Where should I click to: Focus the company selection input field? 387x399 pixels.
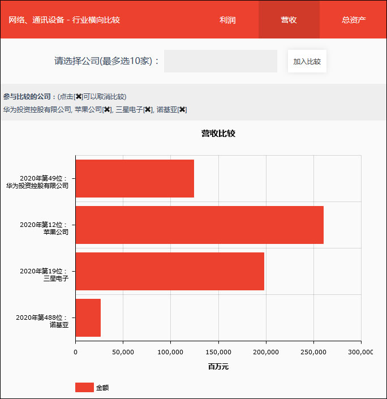click(221, 61)
